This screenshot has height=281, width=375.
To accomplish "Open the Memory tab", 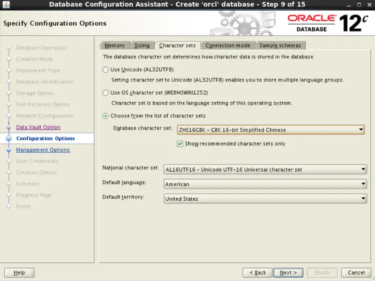I will 115,45.
